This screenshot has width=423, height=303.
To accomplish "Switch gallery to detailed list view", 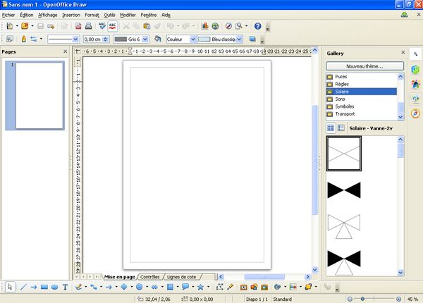I will 341,128.
